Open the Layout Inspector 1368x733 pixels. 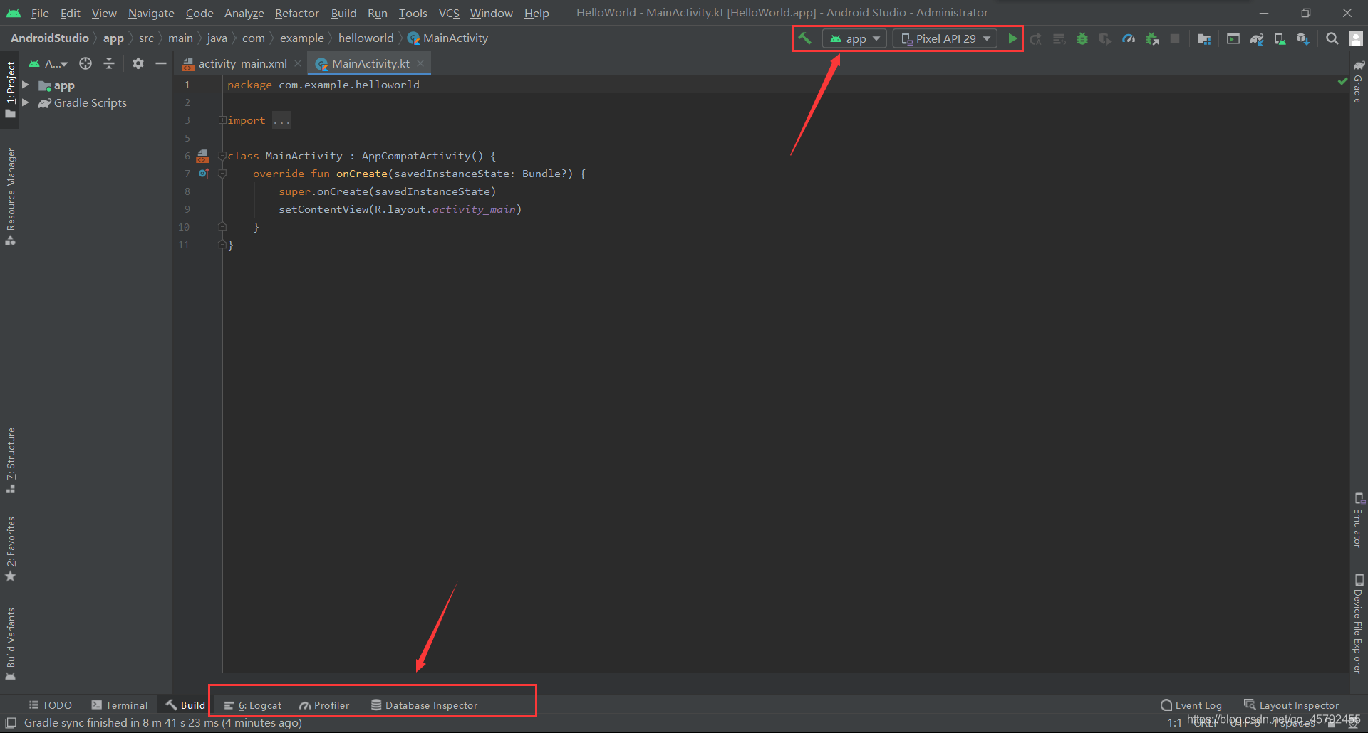click(x=1291, y=705)
